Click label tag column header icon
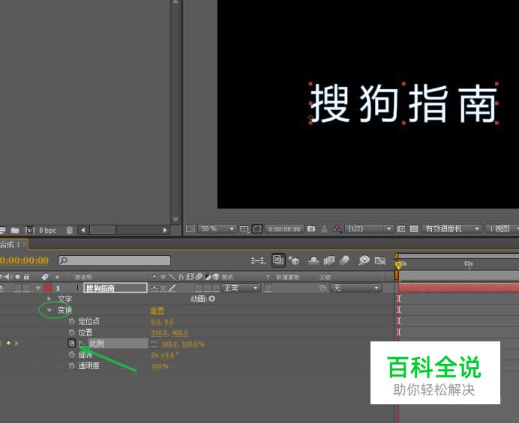The width and height of the screenshot is (519, 423). pyautogui.click(x=45, y=277)
